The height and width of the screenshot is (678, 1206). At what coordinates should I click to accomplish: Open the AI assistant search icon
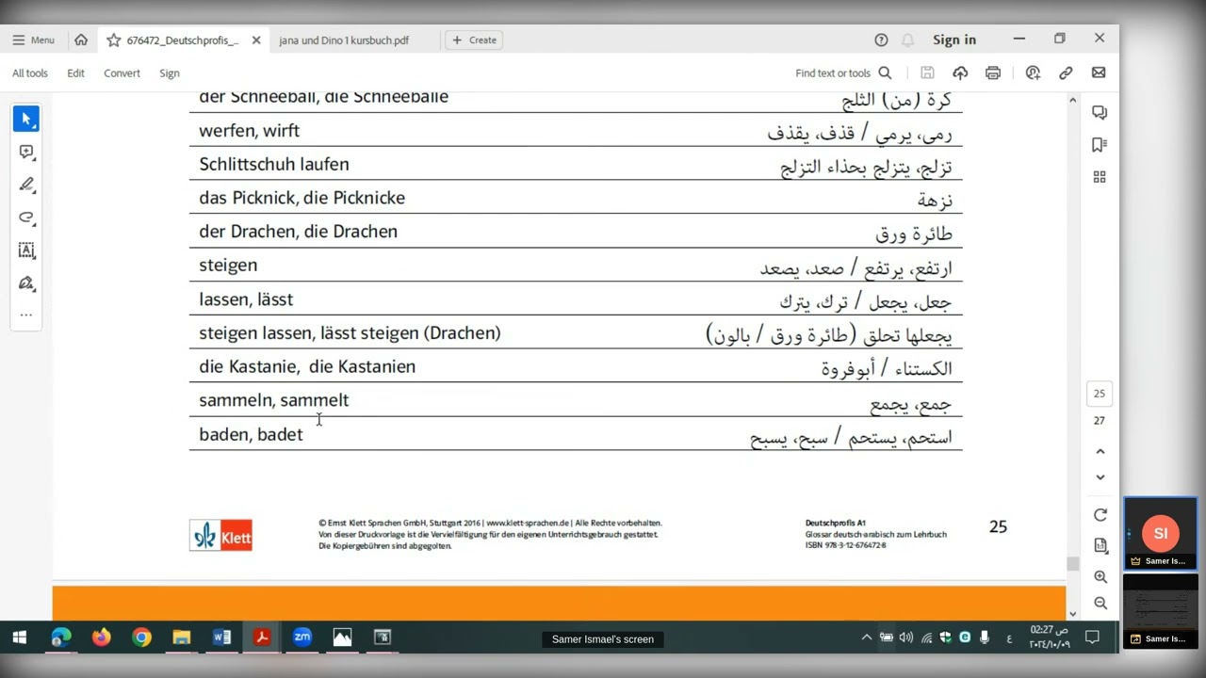coord(1033,73)
